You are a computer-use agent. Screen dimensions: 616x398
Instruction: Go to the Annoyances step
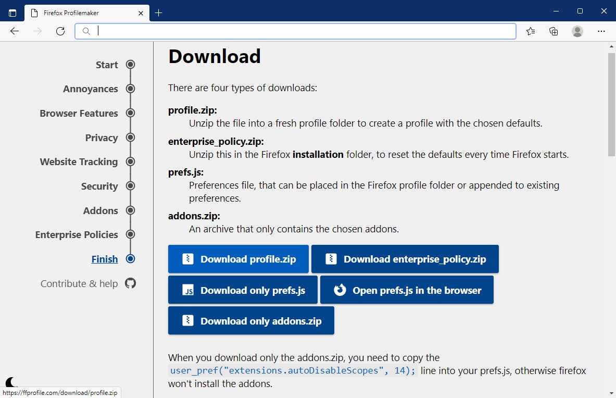[x=91, y=89]
